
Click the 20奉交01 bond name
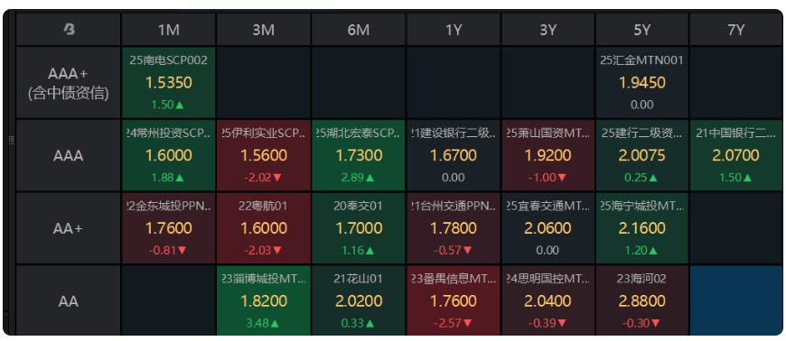pyautogui.click(x=359, y=206)
